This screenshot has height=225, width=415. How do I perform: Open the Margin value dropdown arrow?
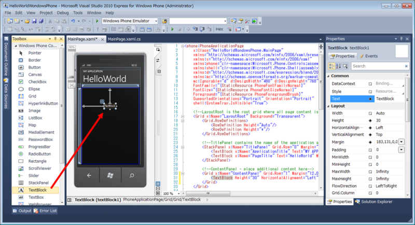click(x=402, y=142)
